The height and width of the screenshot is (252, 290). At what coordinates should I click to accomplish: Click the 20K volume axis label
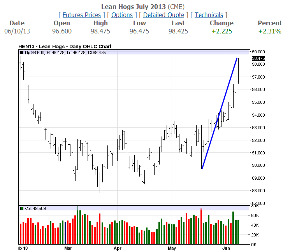255,235
